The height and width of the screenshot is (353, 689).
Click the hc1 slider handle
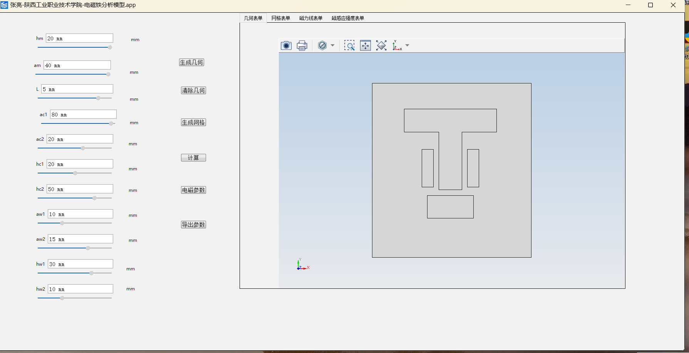pyautogui.click(x=75, y=173)
